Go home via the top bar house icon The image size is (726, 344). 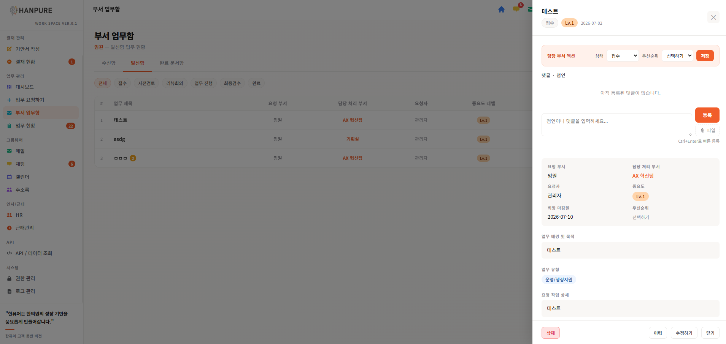501,9
